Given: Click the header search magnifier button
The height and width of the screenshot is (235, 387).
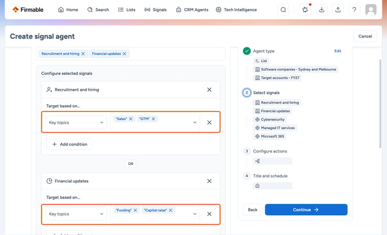Looking at the screenshot, I should pyautogui.click(x=284, y=10).
